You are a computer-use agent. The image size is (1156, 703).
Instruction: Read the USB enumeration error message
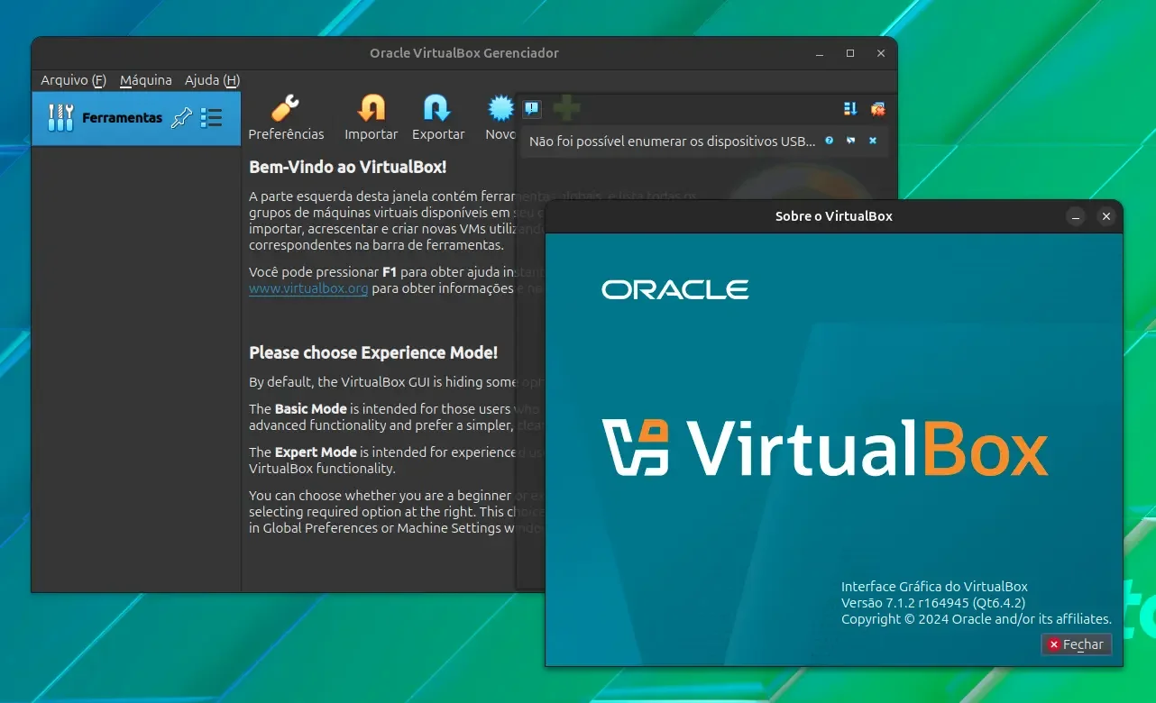click(672, 142)
